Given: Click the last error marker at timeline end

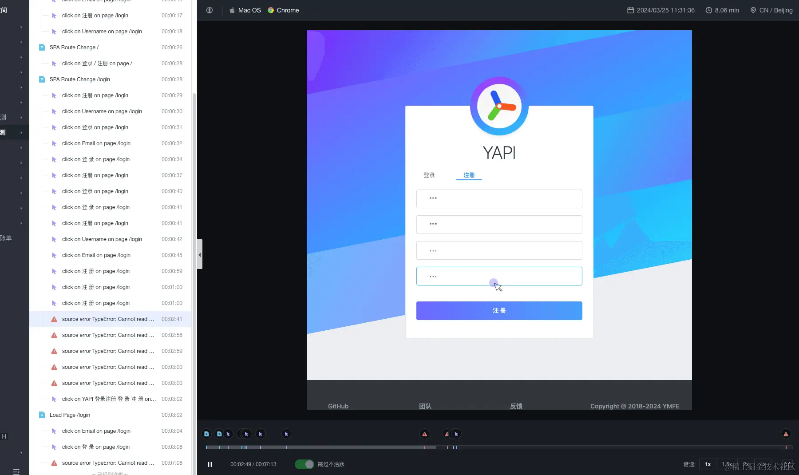Looking at the screenshot, I should coord(786,434).
